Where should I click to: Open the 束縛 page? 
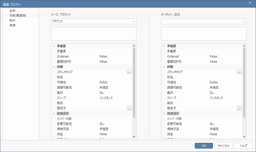(13, 25)
